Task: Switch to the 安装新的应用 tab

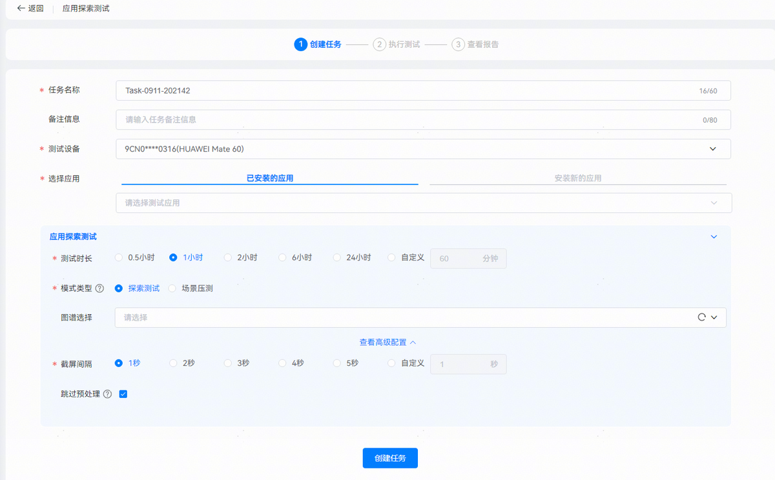Action: (578, 178)
